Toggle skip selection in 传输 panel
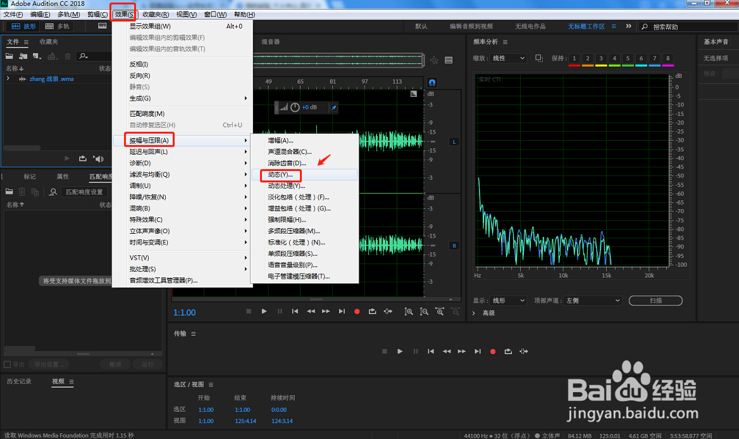This screenshot has height=439, width=739. (x=524, y=351)
